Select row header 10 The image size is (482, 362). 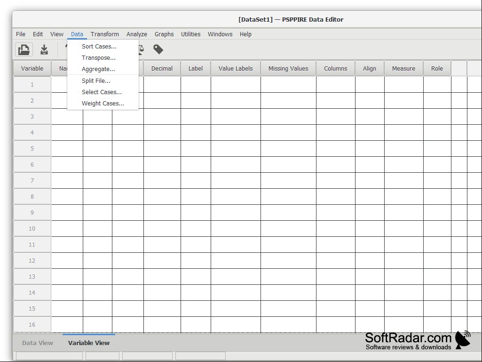[32, 228]
